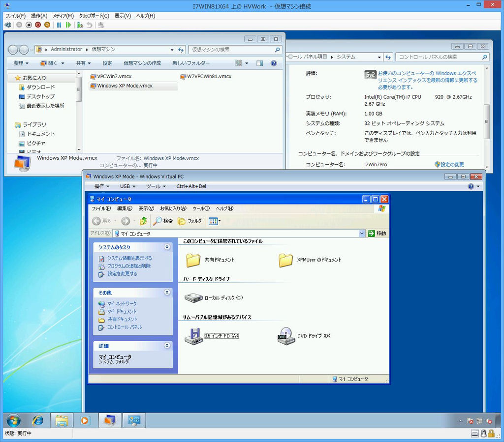This screenshot has width=504, height=442.
Task: Open Internet Explorer from taskbar
Action: (x=38, y=420)
